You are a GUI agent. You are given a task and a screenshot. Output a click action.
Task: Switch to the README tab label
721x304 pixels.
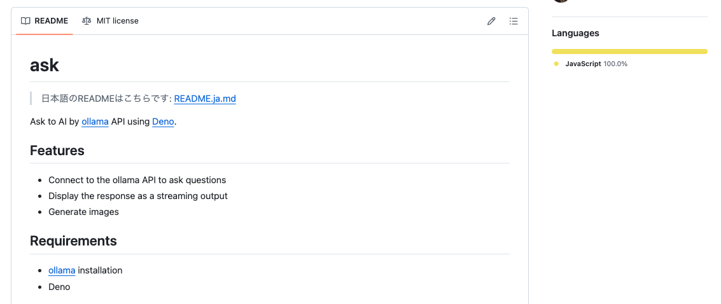coord(51,21)
